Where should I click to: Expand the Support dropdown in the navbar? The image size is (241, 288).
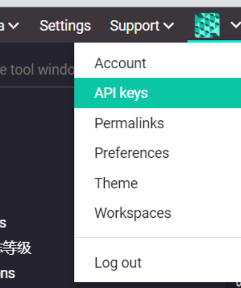coord(142,26)
